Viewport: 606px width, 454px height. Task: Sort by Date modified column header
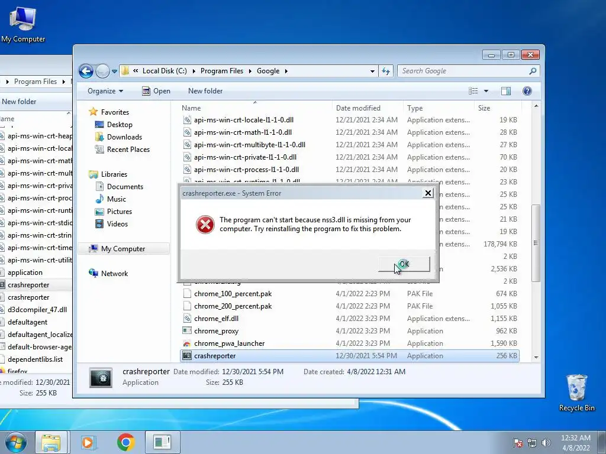pyautogui.click(x=358, y=108)
